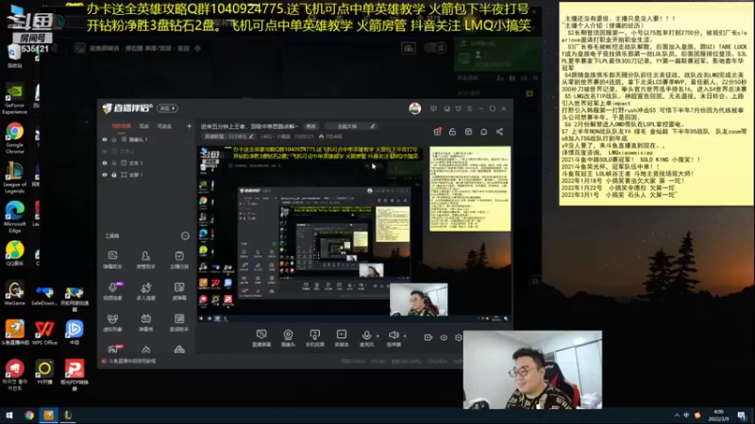Screen dimensions: 755x424
Task: Select the 全屏 1 source row
Action: [x=146, y=175]
